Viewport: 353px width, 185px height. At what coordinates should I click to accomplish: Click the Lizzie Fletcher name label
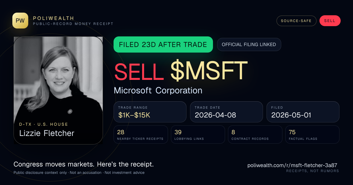[x=47, y=133]
